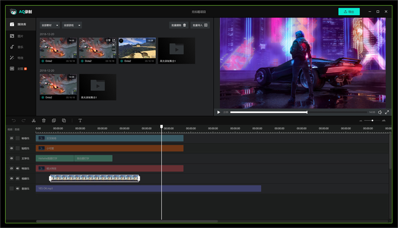Click the 2:05 elapsed time label
398x228 pixels.
[226, 112]
